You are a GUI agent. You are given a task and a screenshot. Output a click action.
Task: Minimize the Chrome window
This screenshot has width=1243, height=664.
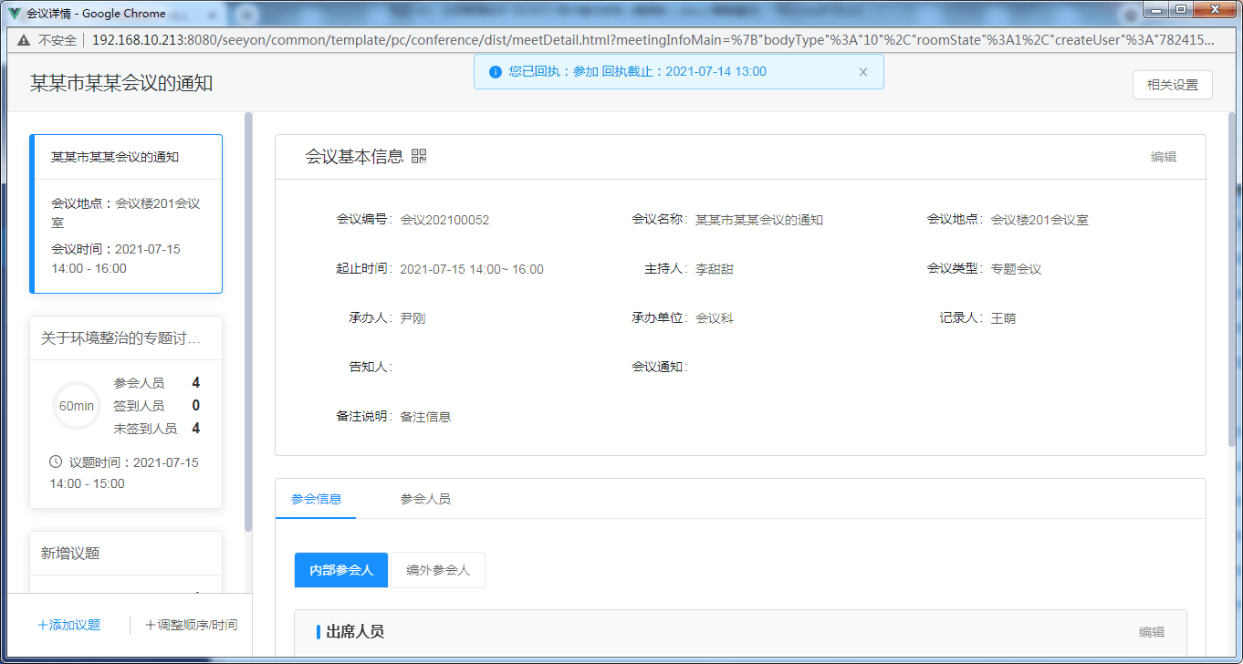1157,10
